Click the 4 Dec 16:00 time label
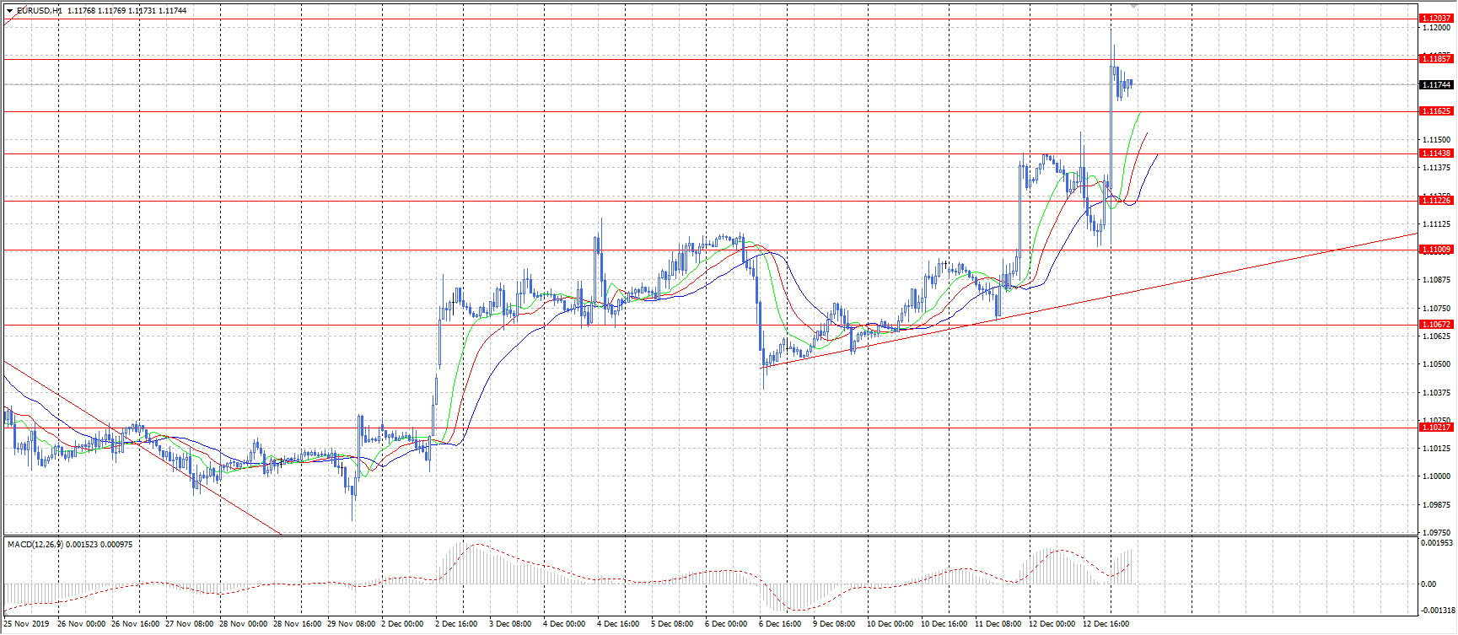This screenshot has height=635, width=1458. [x=618, y=625]
